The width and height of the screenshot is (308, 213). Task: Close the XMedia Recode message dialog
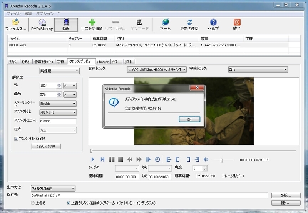pos(197,88)
